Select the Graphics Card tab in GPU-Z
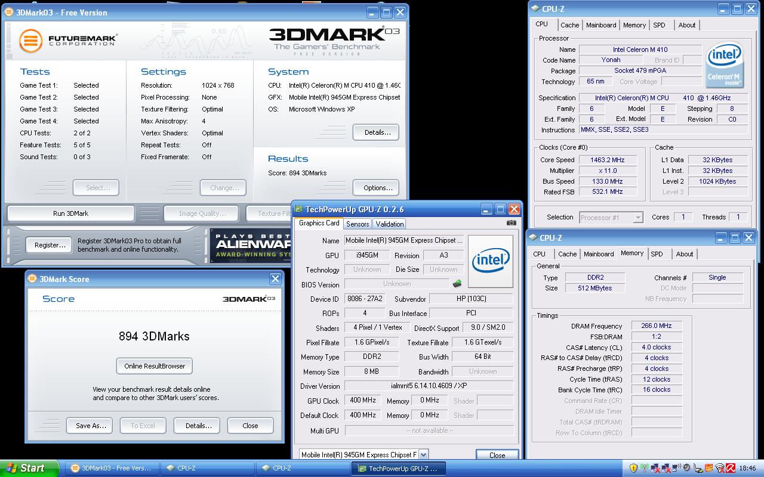764x477 pixels. click(x=319, y=223)
